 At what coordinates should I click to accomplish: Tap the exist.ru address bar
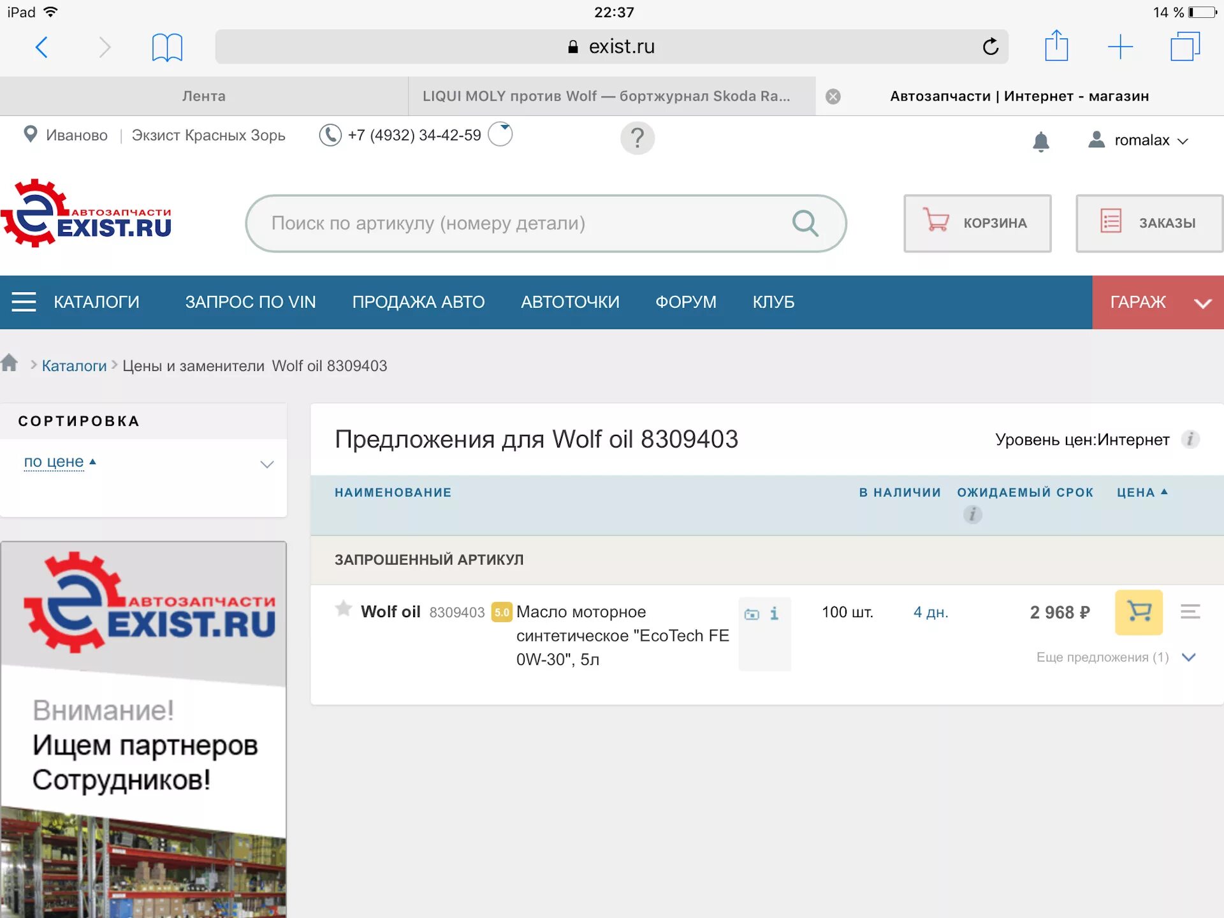click(611, 47)
